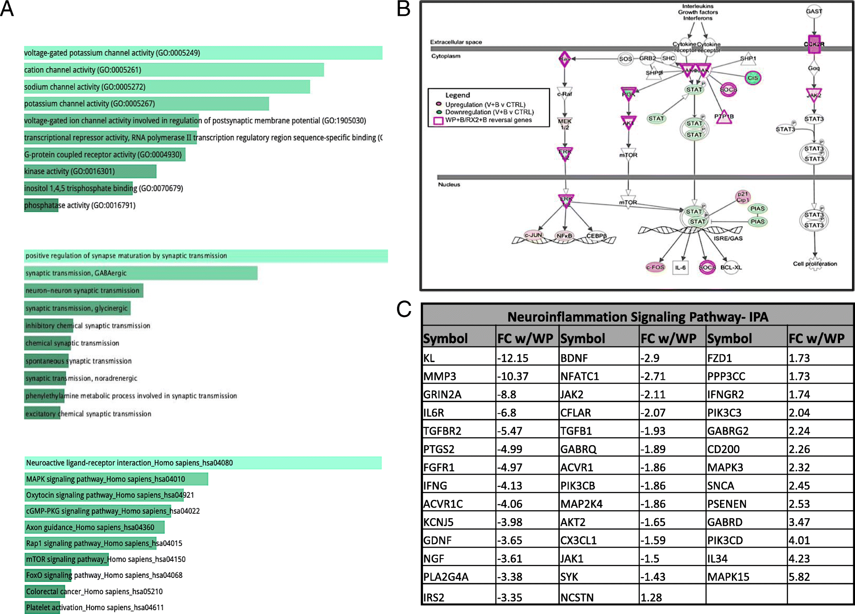Select the magenta CCK2R receptor node
The image size is (855, 614).
[x=814, y=44]
